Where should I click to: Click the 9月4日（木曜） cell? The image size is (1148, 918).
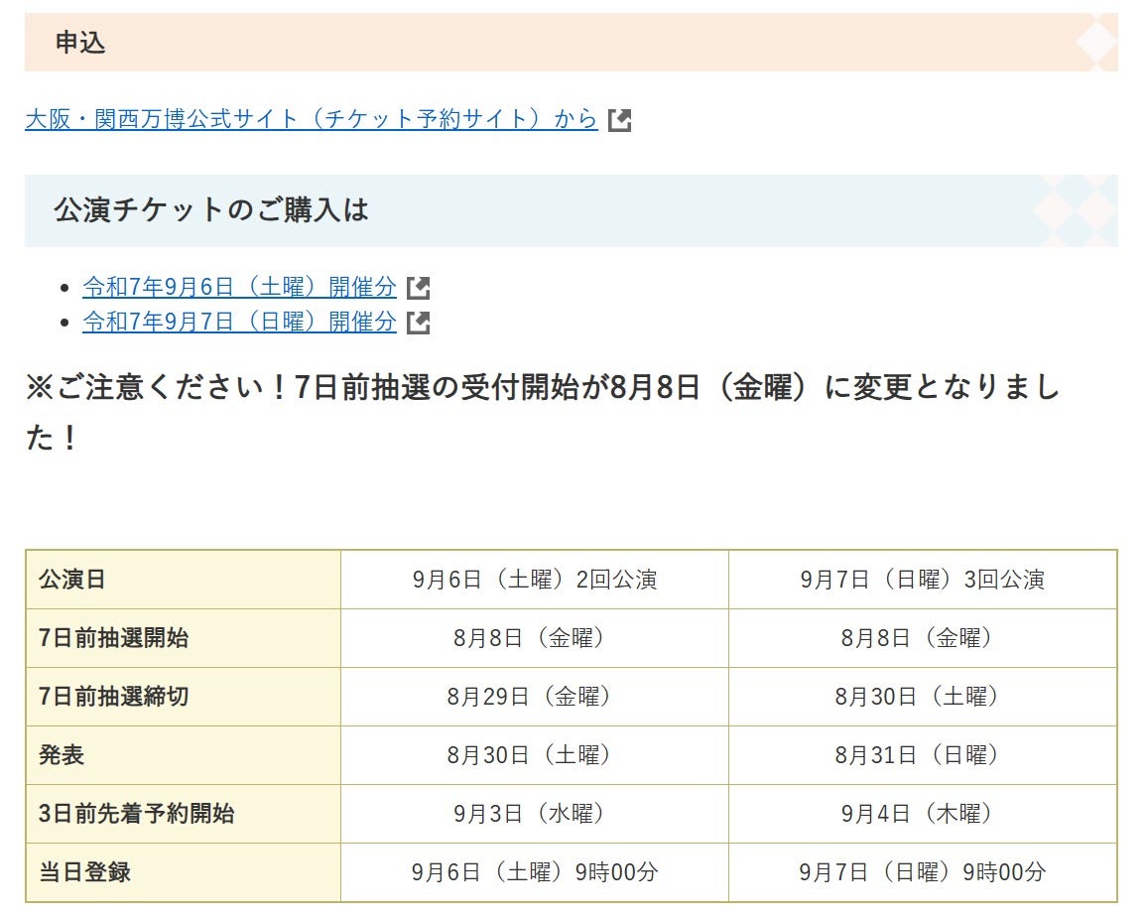(923, 814)
